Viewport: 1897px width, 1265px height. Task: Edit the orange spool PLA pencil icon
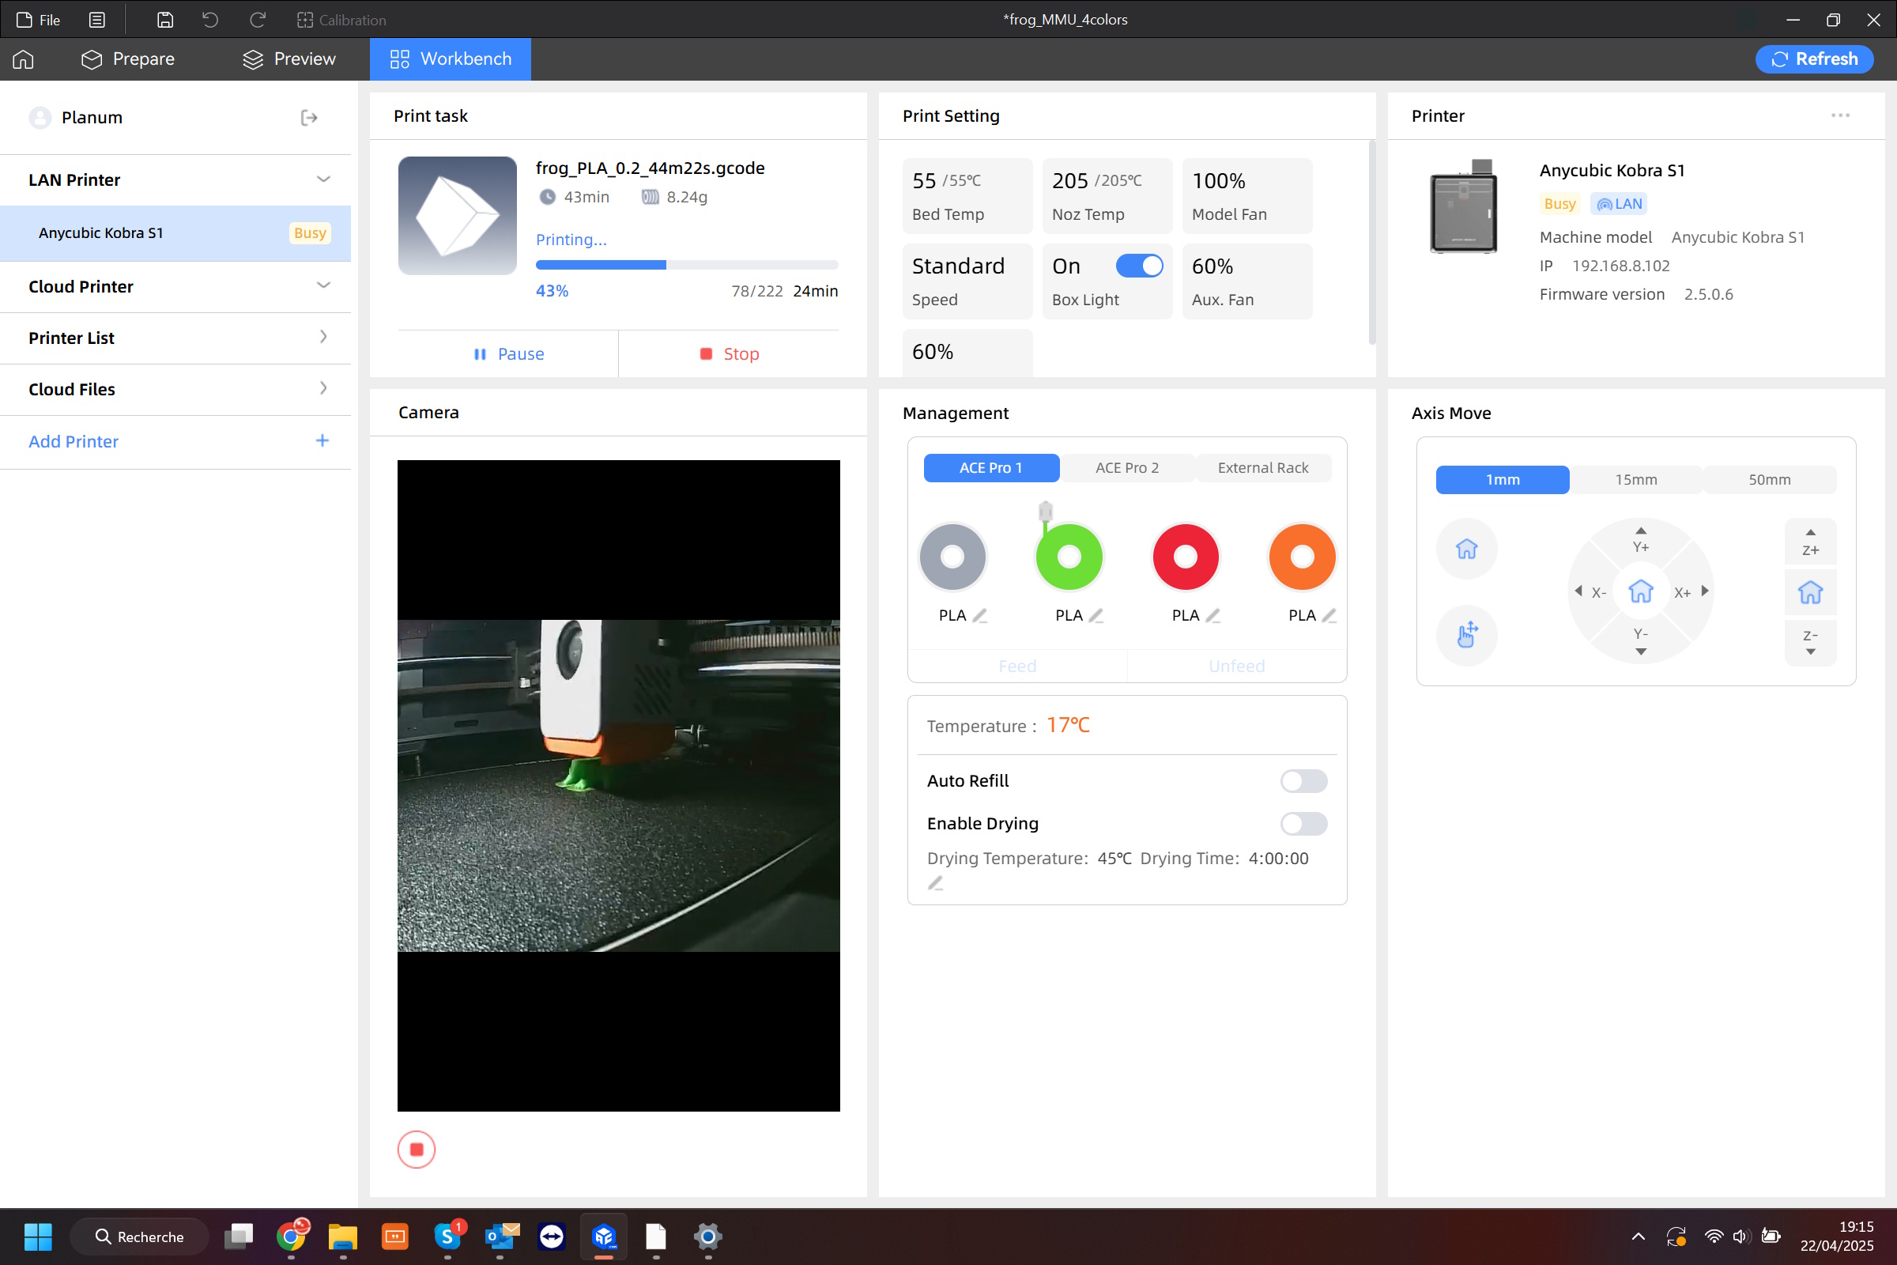pos(1329,616)
